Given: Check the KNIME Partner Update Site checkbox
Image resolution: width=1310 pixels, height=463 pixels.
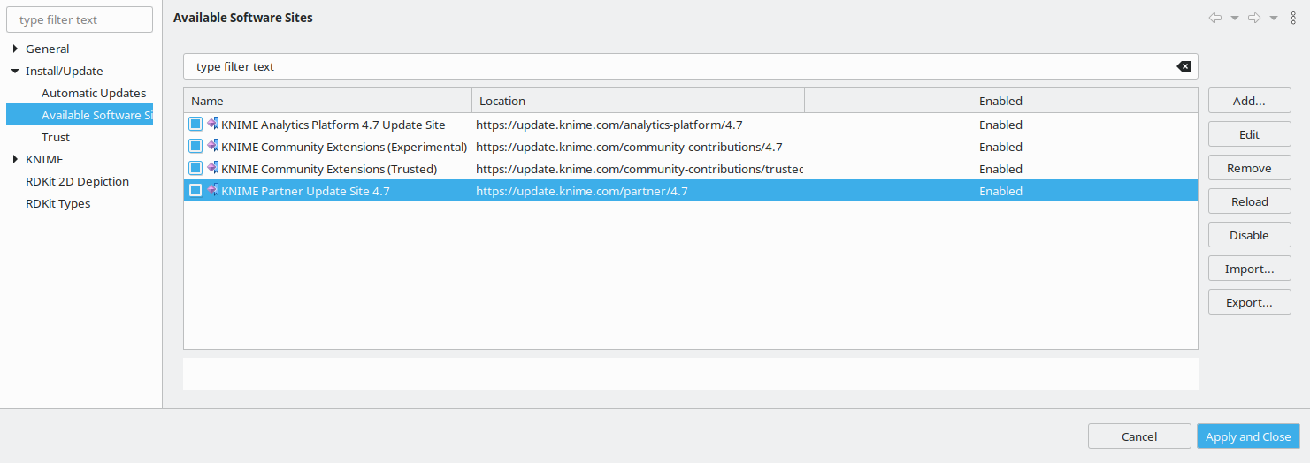Looking at the screenshot, I should click(x=195, y=191).
